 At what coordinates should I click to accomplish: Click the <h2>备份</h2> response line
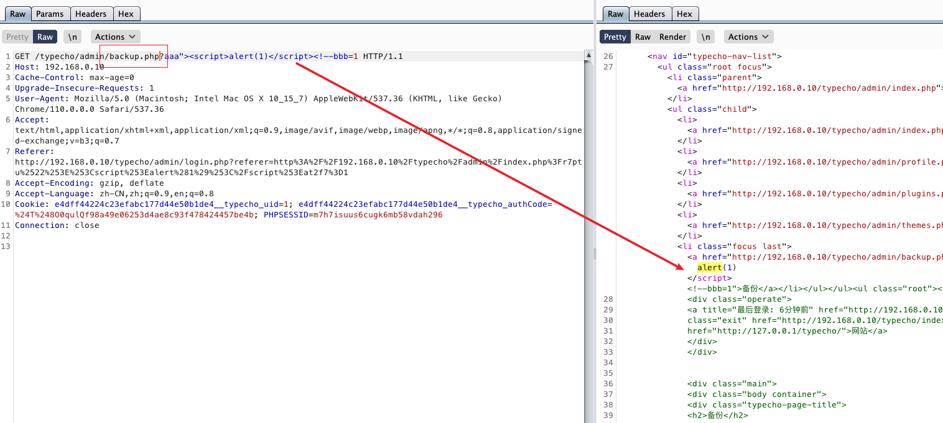[x=718, y=416]
